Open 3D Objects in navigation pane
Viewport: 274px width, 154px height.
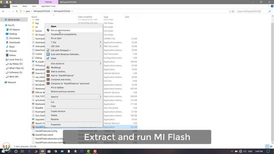(15, 30)
